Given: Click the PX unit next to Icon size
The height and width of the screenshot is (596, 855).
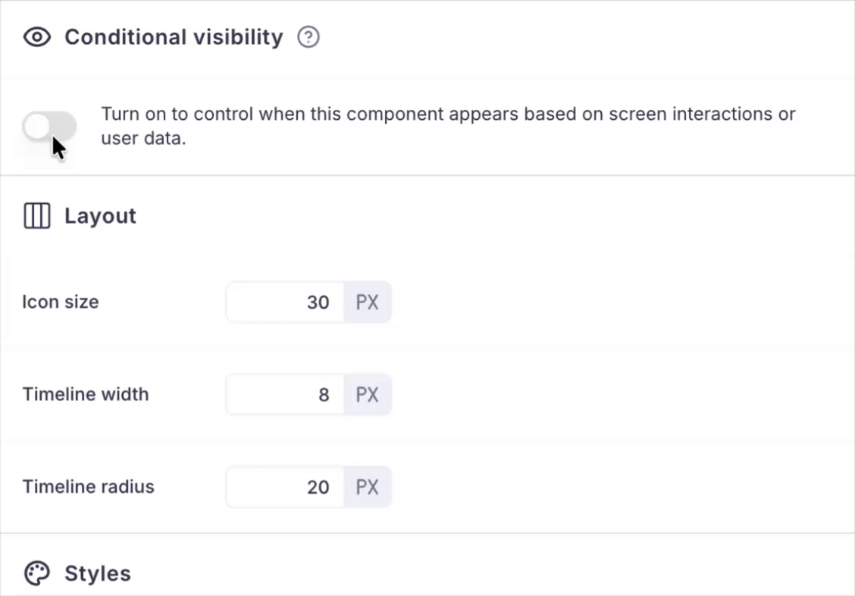Looking at the screenshot, I should (x=368, y=303).
